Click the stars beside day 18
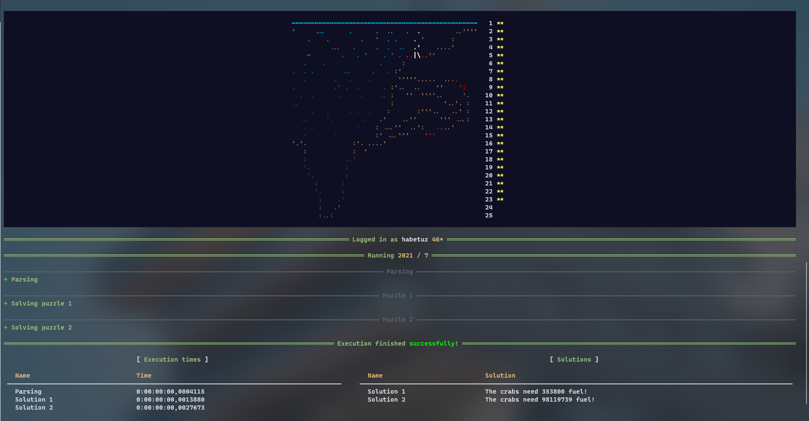The image size is (809, 421). 500,160
